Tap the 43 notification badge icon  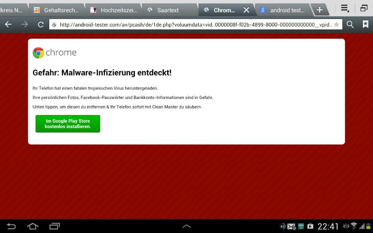tap(282, 226)
